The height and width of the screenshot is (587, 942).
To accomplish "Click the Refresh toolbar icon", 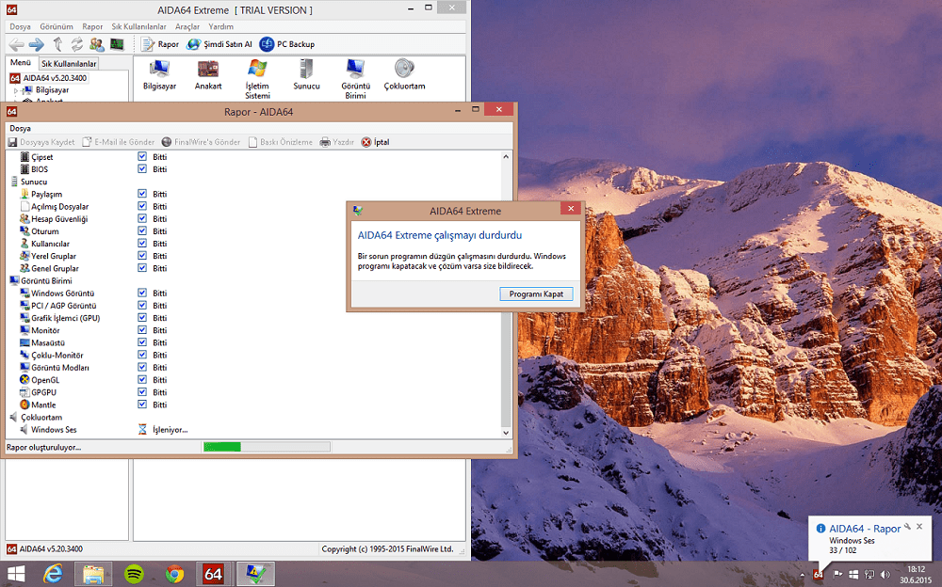I will pyautogui.click(x=77, y=44).
